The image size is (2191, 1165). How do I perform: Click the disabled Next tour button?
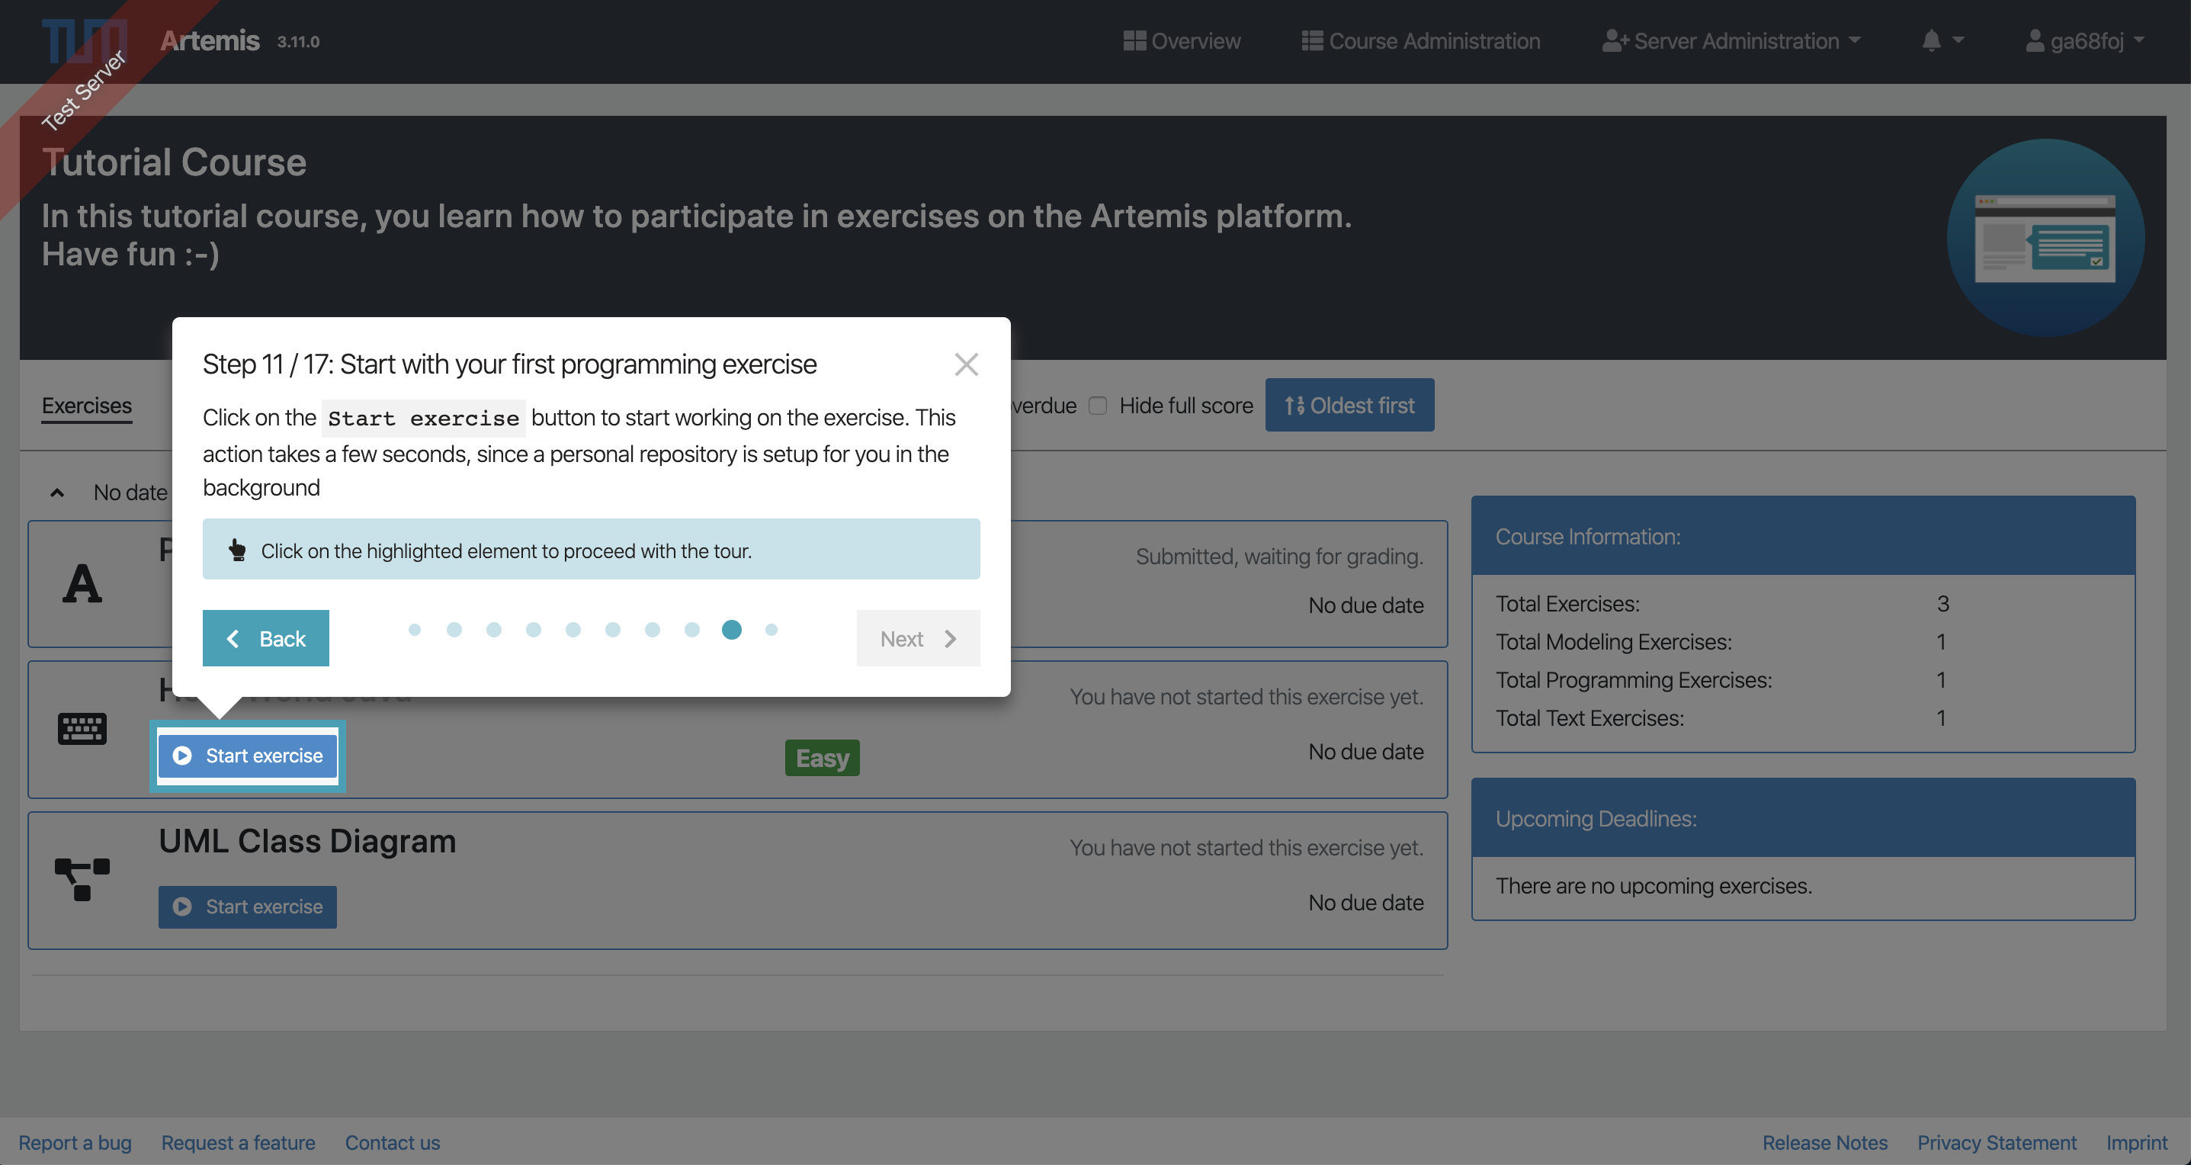pos(918,637)
